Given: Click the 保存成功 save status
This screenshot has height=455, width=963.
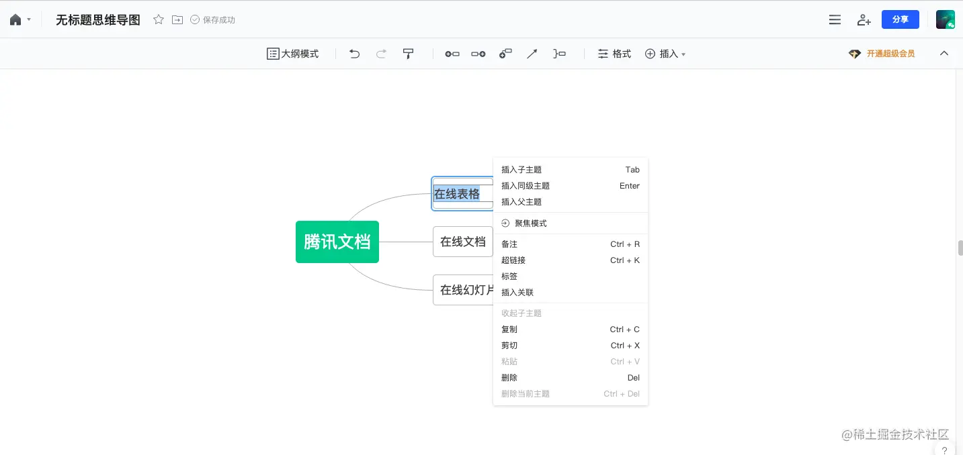Looking at the screenshot, I should pos(213,19).
